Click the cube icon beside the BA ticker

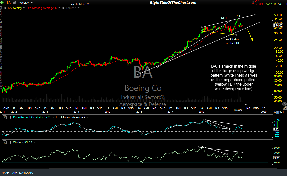tap(14, 2)
